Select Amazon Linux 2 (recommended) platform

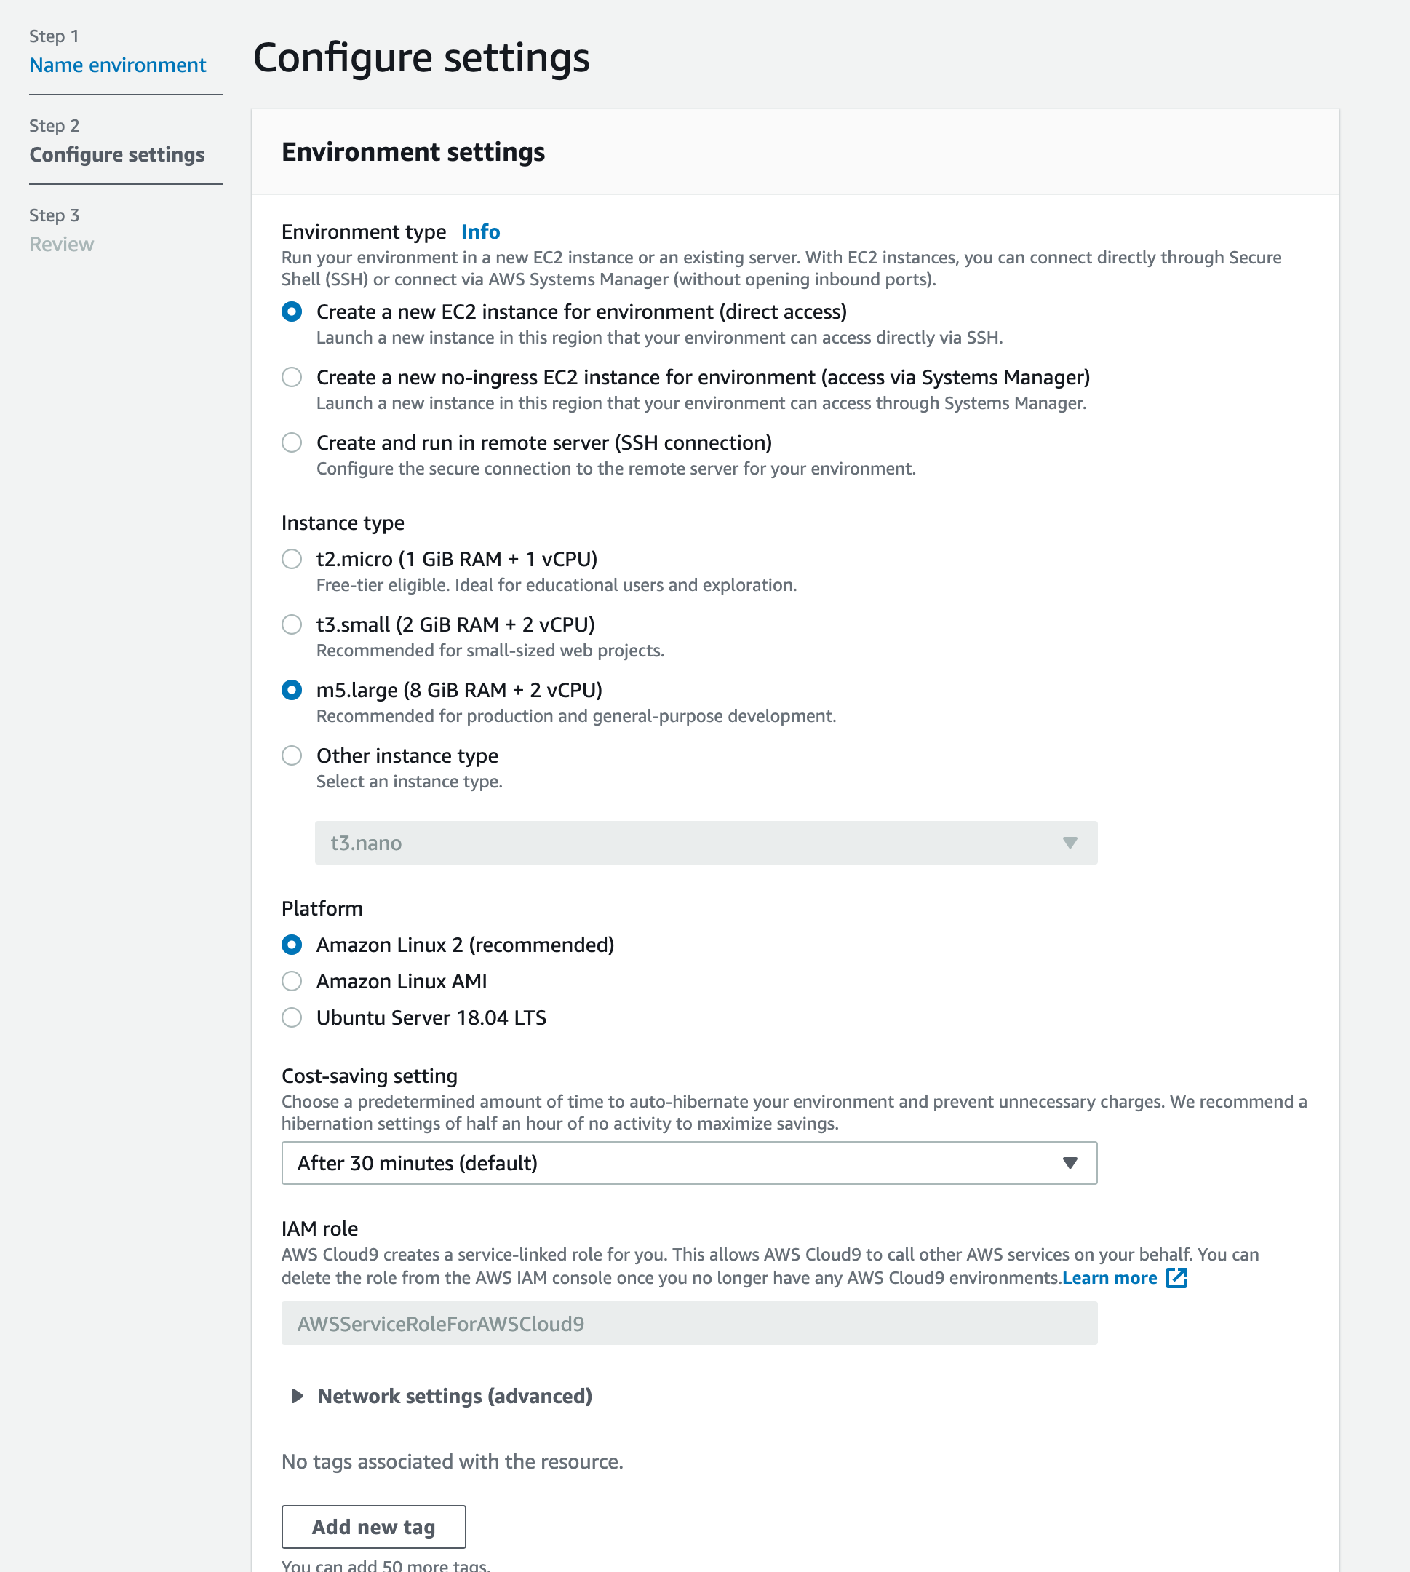(x=292, y=945)
